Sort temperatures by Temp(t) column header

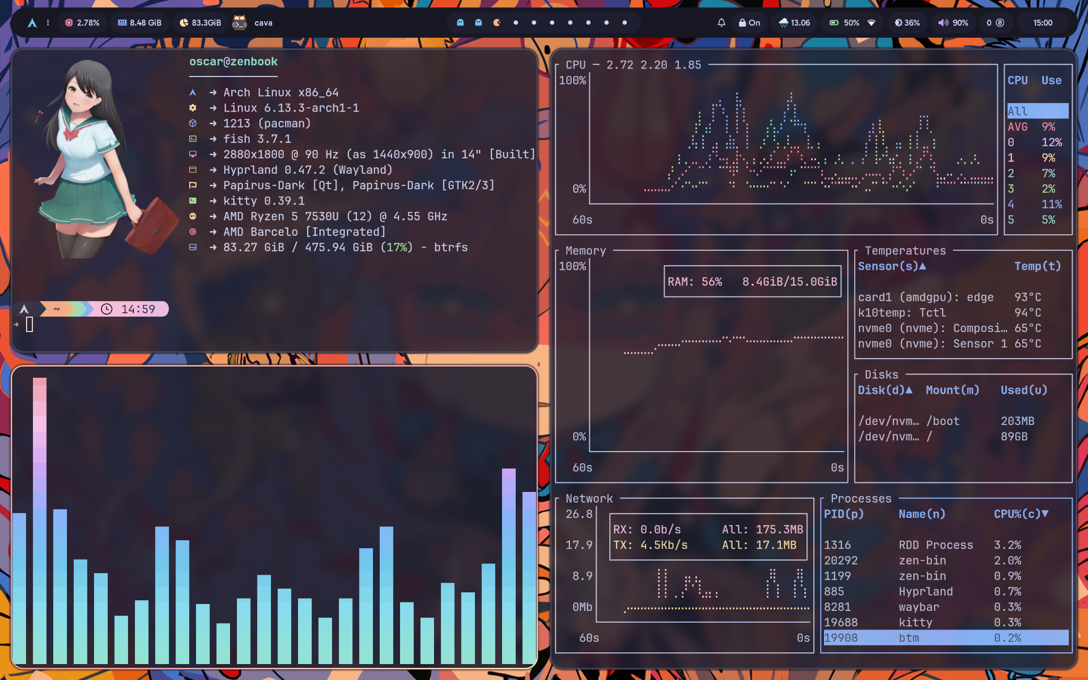click(x=1038, y=266)
